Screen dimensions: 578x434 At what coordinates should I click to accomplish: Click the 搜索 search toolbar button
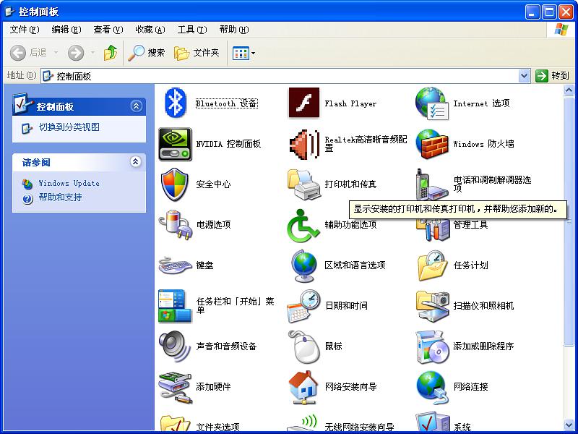pos(147,53)
